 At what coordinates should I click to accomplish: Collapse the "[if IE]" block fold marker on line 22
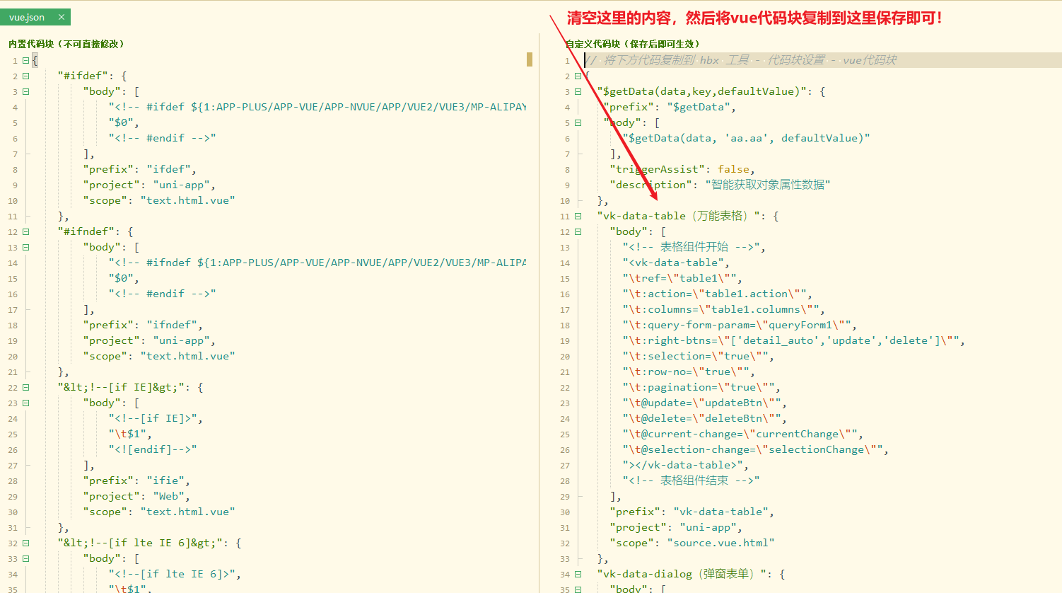(25, 388)
